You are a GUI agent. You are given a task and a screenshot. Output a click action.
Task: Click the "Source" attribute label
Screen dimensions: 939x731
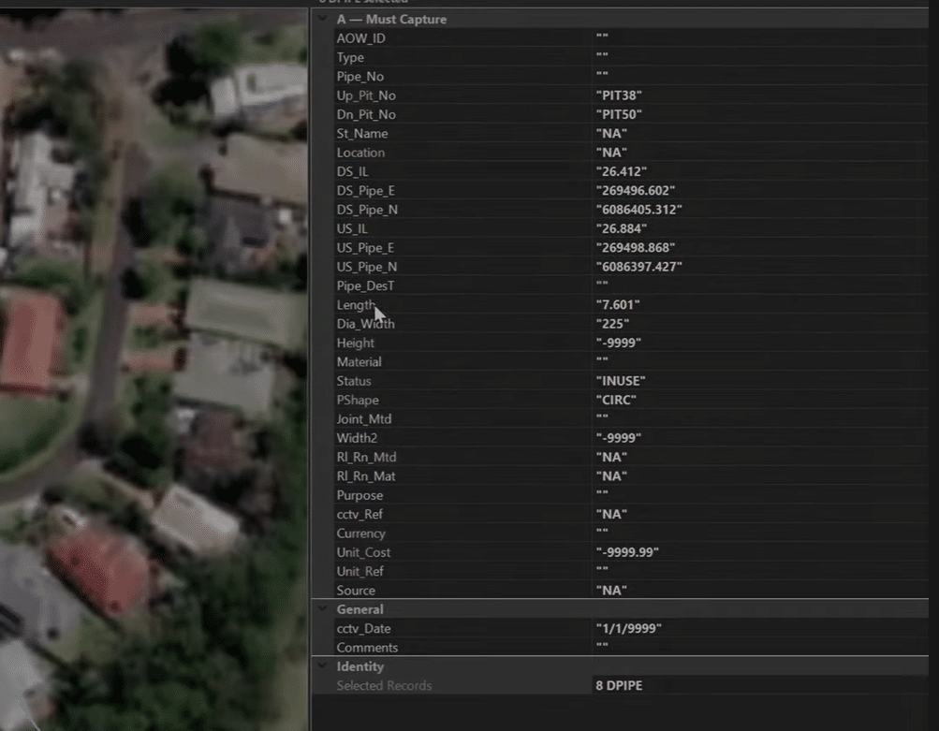click(356, 591)
